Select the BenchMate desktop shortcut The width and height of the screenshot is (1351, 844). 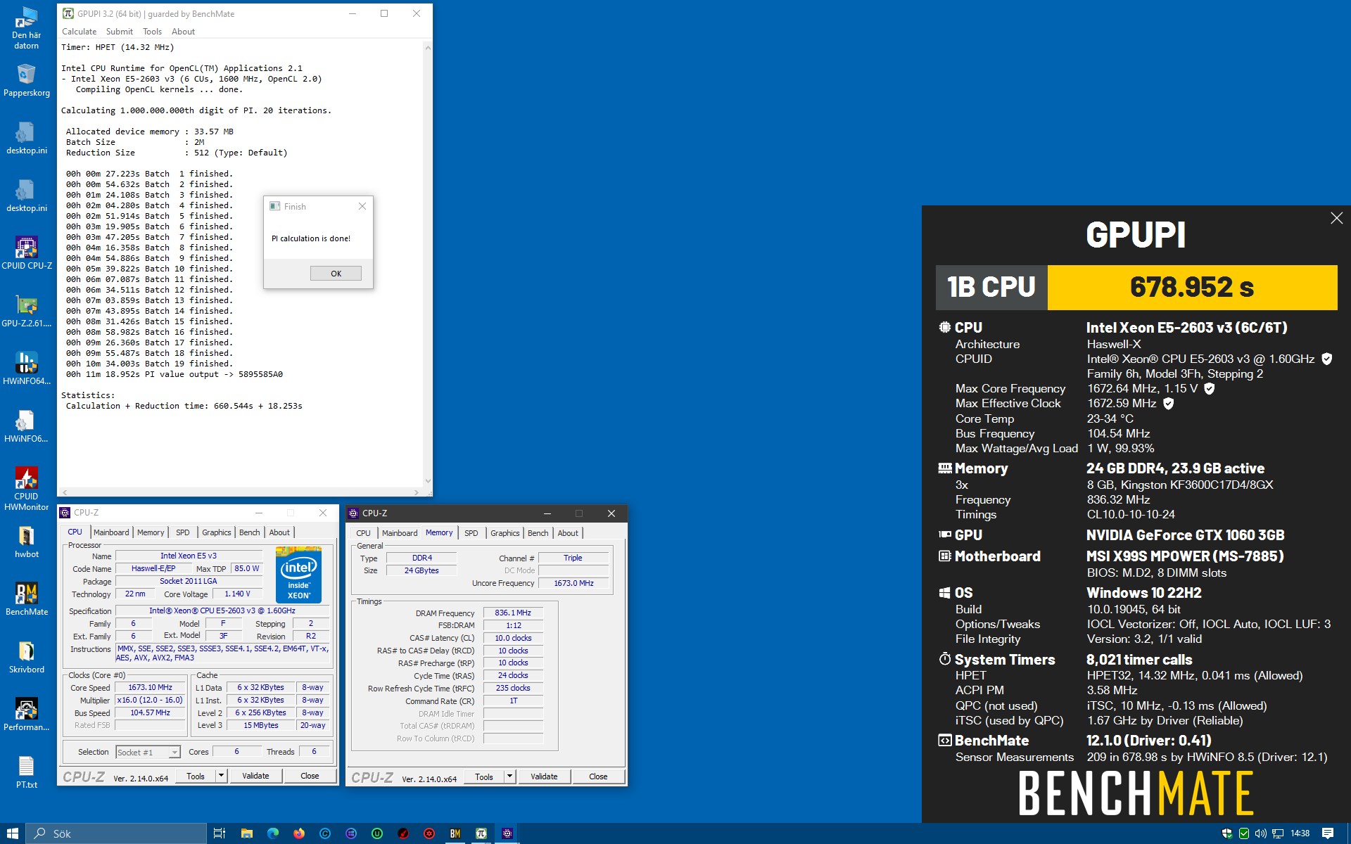[x=26, y=599]
